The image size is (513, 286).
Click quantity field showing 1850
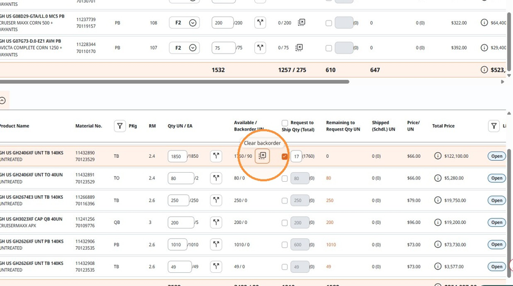coord(177,156)
